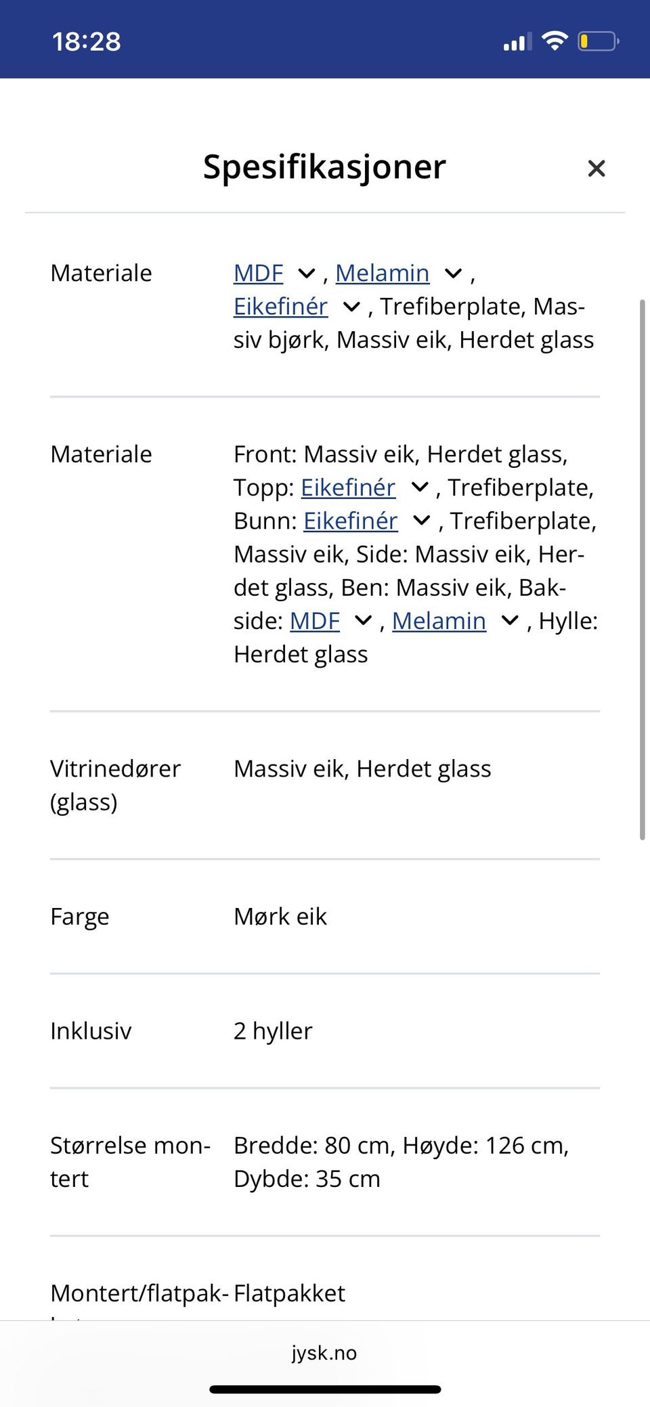Image resolution: width=650 pixels, height=1407 pixels.
Task: Expand the Melamin chevron near Hylle
Action: click(x=510, y=621)
